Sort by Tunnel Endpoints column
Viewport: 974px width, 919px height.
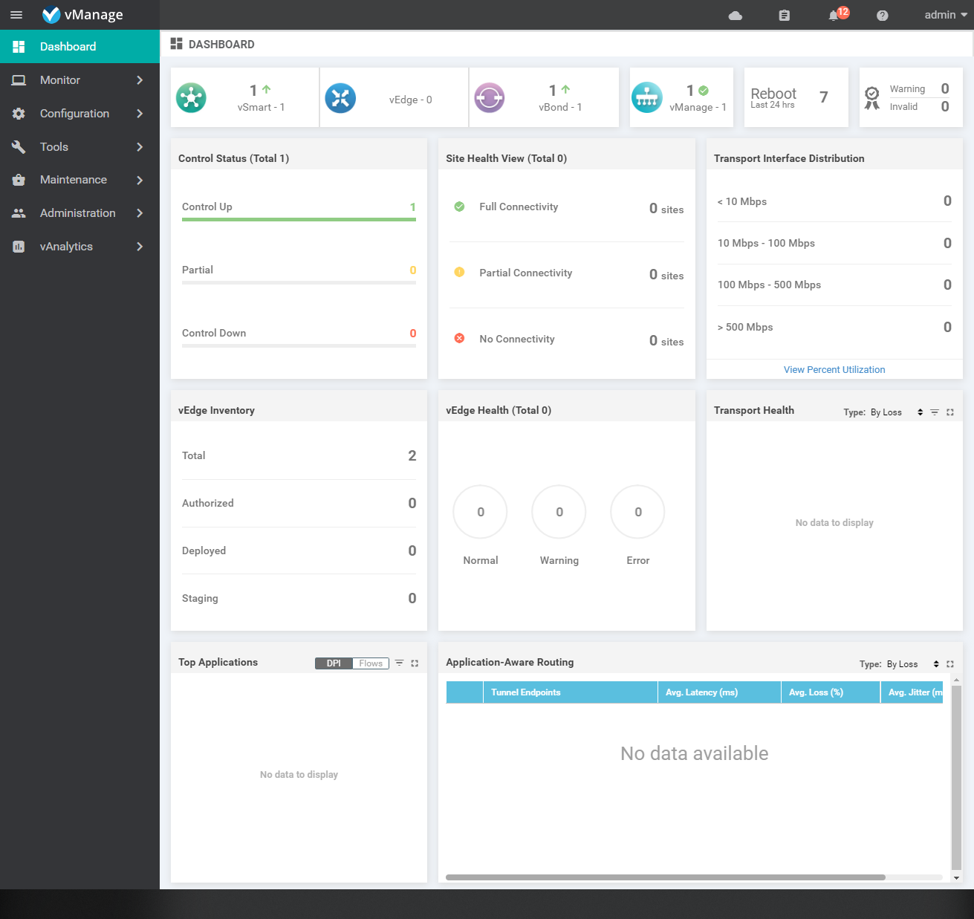pos(571,692)
